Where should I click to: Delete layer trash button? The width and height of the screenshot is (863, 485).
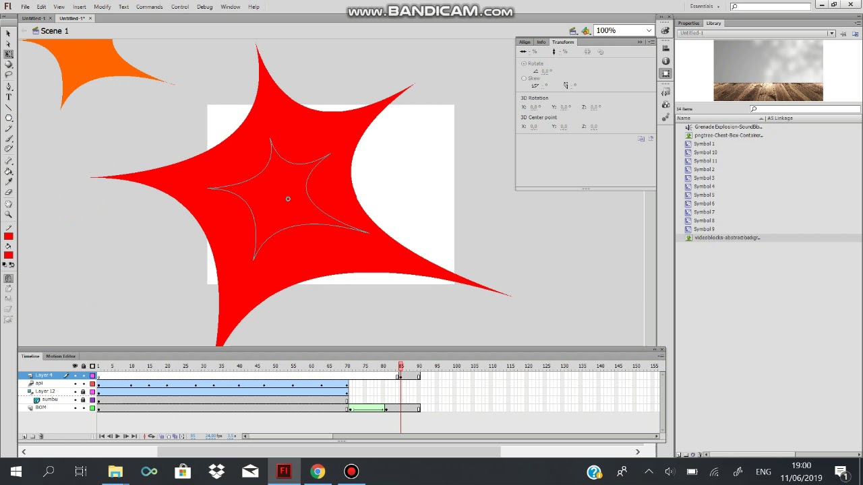40,436
